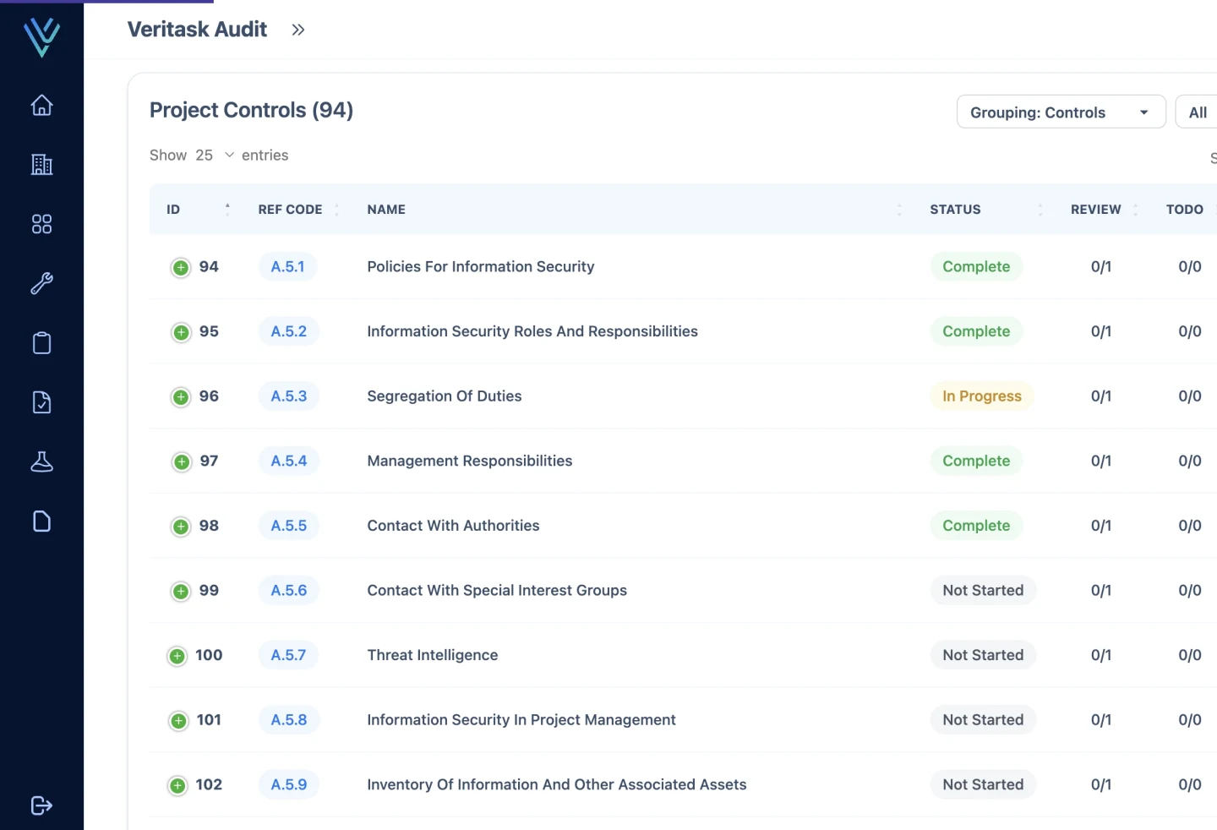Open reference code A.5.8 link
This screenshot has height=830, width=1217.
pyautogui.click(x=289, y=720)
